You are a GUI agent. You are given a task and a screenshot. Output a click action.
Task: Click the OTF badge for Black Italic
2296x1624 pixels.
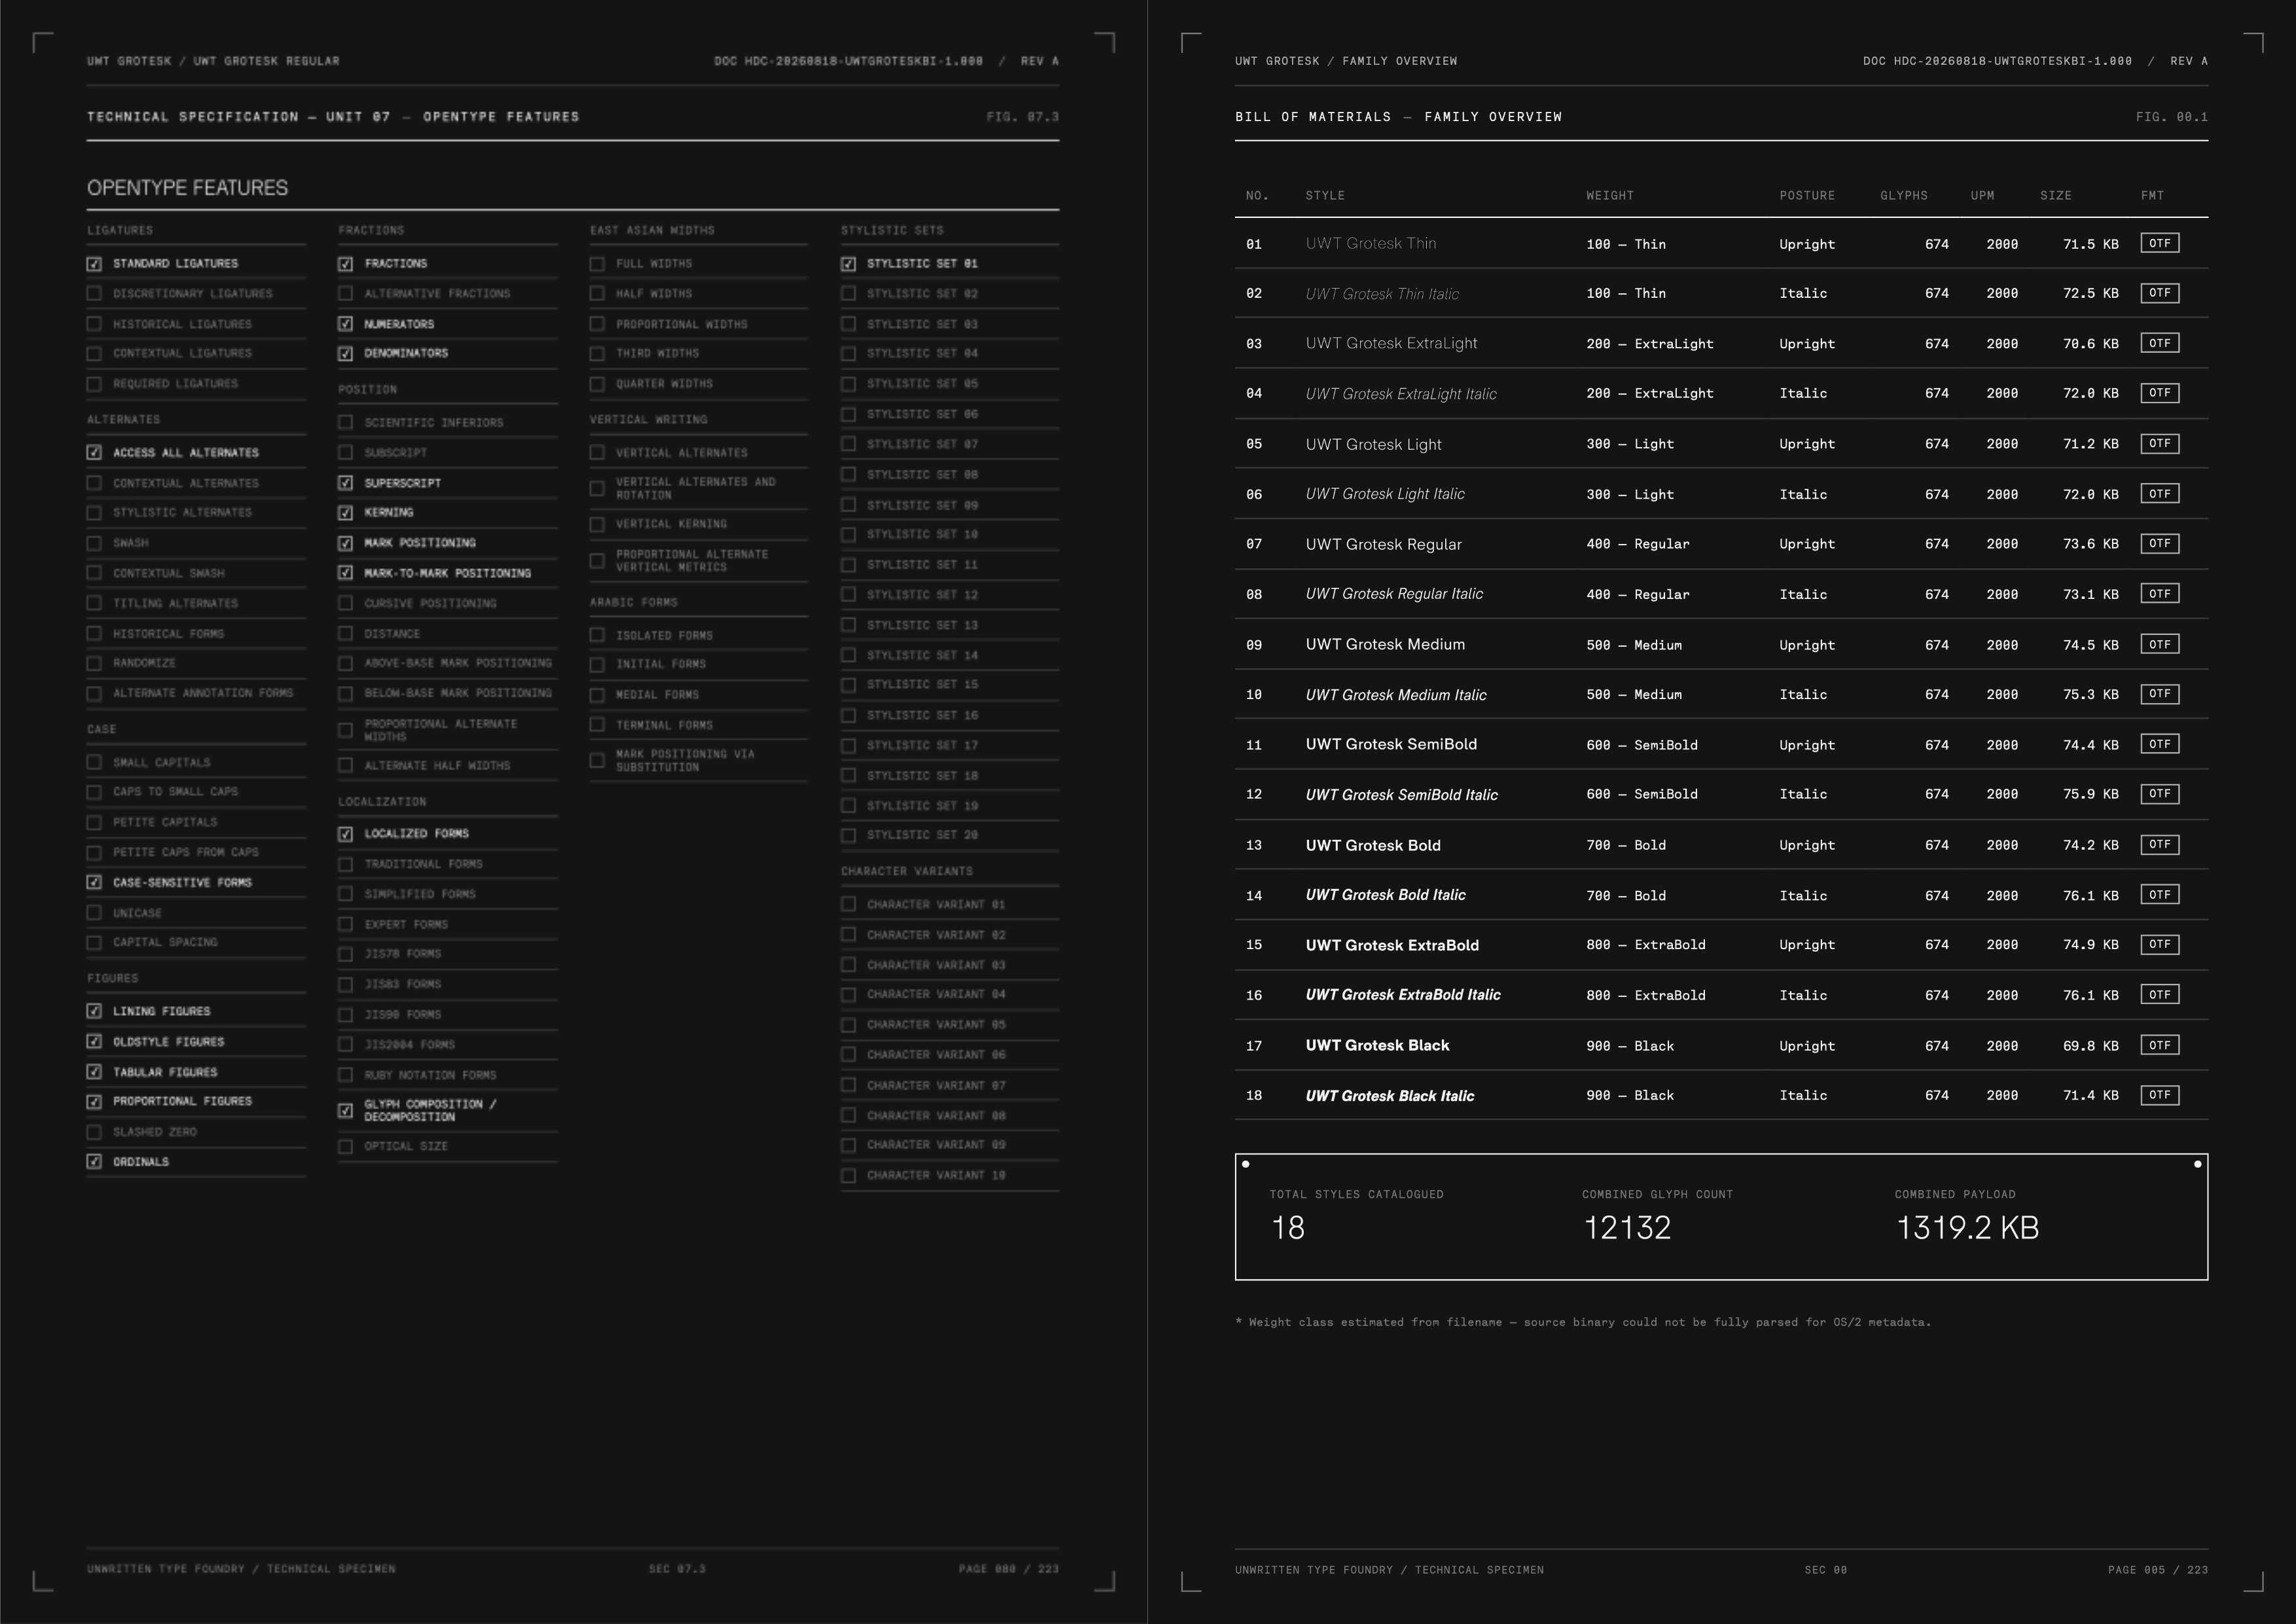coord(2159,1095)
